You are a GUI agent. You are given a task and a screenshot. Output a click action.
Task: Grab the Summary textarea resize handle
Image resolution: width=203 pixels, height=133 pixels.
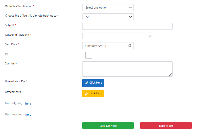pyautogui.click(x=170, y=75)
